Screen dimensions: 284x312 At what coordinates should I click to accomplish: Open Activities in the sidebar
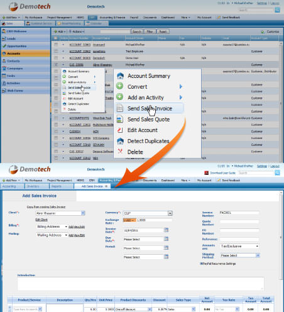(25, 83)
